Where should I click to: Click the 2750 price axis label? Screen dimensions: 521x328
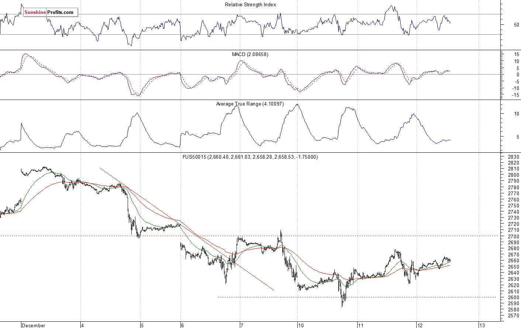[514, 206]
